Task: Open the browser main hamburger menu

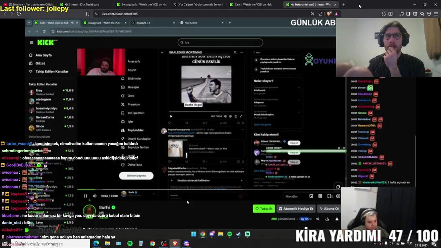Action: [436, 14]
